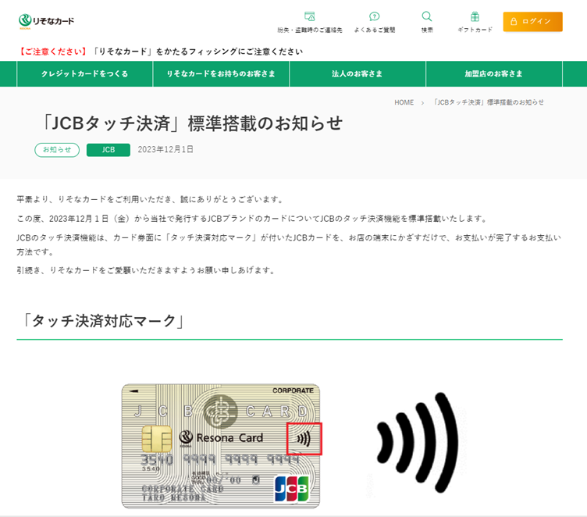Click the 2023年12月1日 date text

165,149
